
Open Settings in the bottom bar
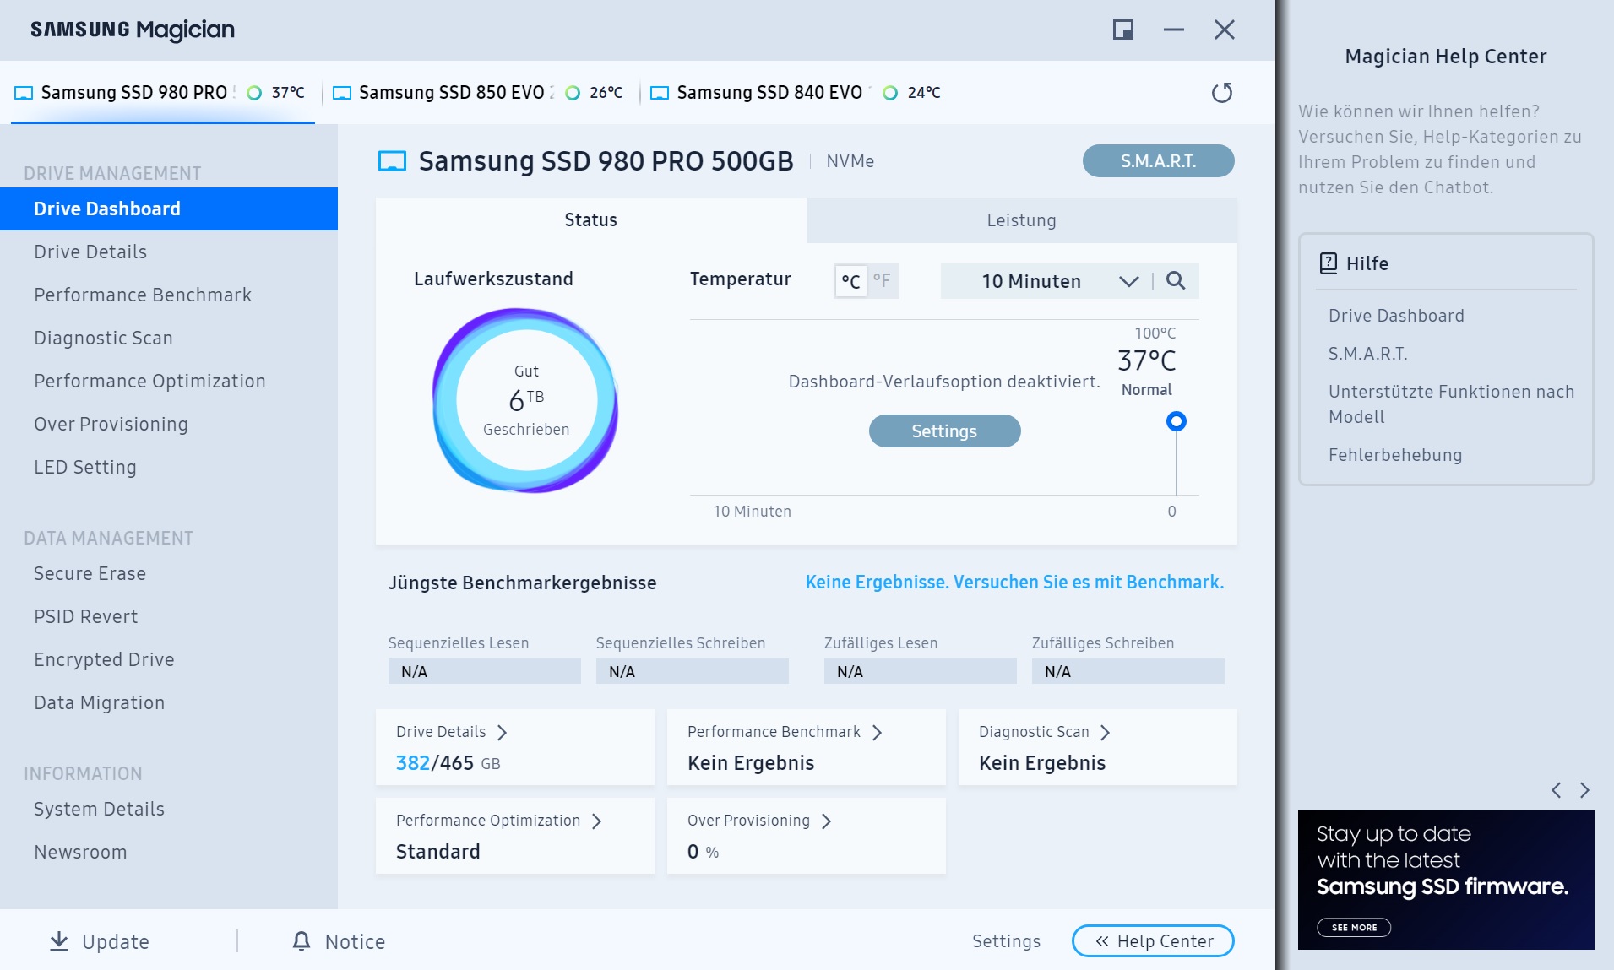[1006, 941]
